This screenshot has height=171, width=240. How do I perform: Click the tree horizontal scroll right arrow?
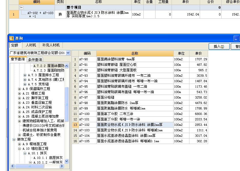62,166
